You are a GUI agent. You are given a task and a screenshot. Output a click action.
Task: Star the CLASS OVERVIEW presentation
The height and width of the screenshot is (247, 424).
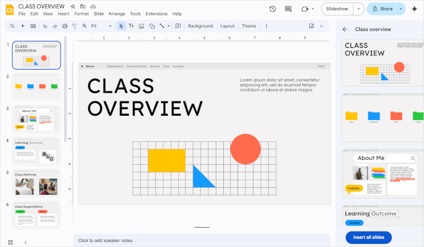point(73,6)
